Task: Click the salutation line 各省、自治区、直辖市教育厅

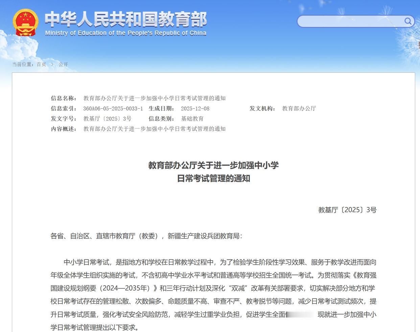Action: (146, 236)
